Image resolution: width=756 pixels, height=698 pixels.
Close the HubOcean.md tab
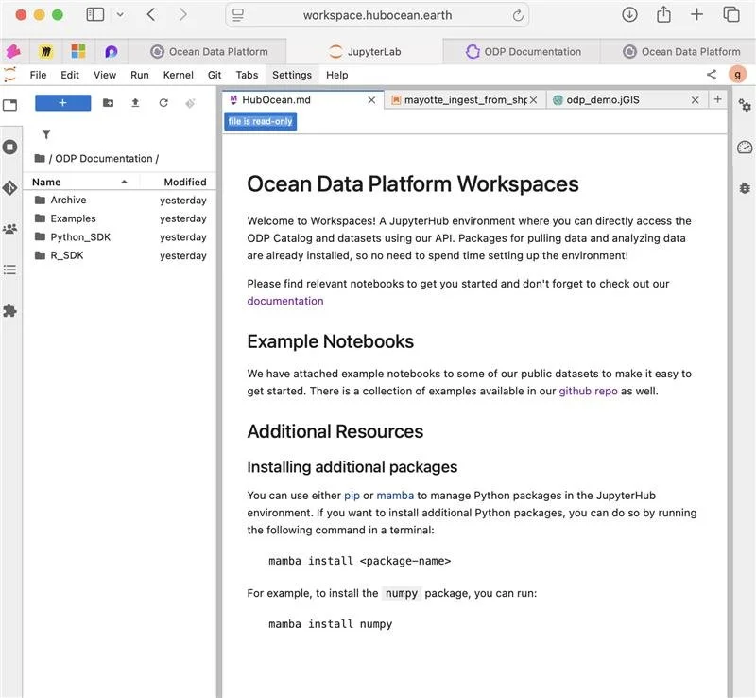pyautogui.click(x=371, y=100)
